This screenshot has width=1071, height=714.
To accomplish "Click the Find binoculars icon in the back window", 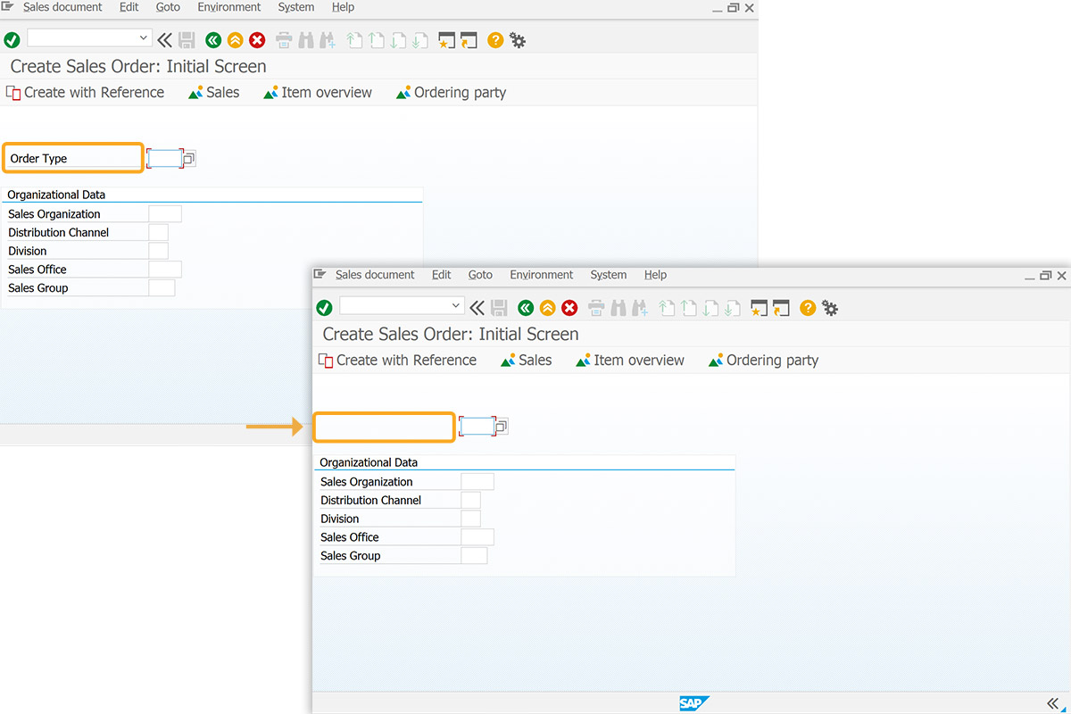I will (x=306, y=39).
